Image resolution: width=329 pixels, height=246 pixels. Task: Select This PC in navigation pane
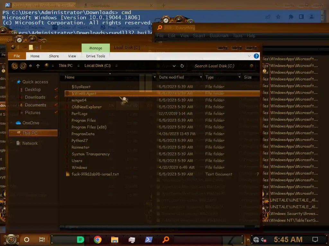33,133
